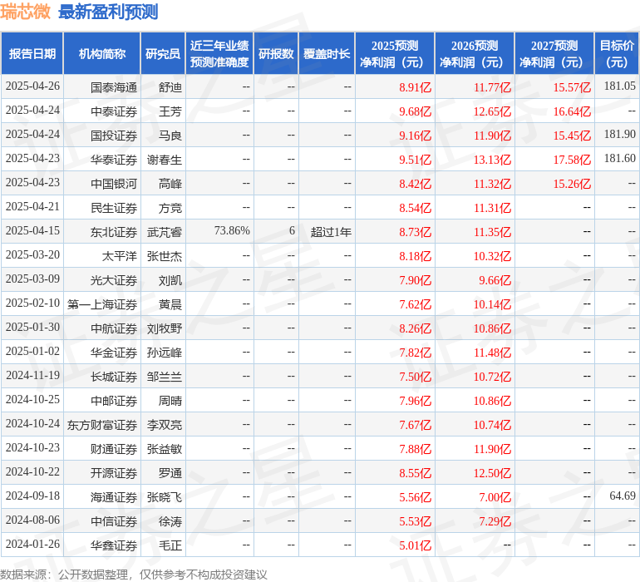Image resolution: width=640 pixels, height=582 pixels.
Task: Click the 机构简称 column header
Action: (x=102, y=53)
